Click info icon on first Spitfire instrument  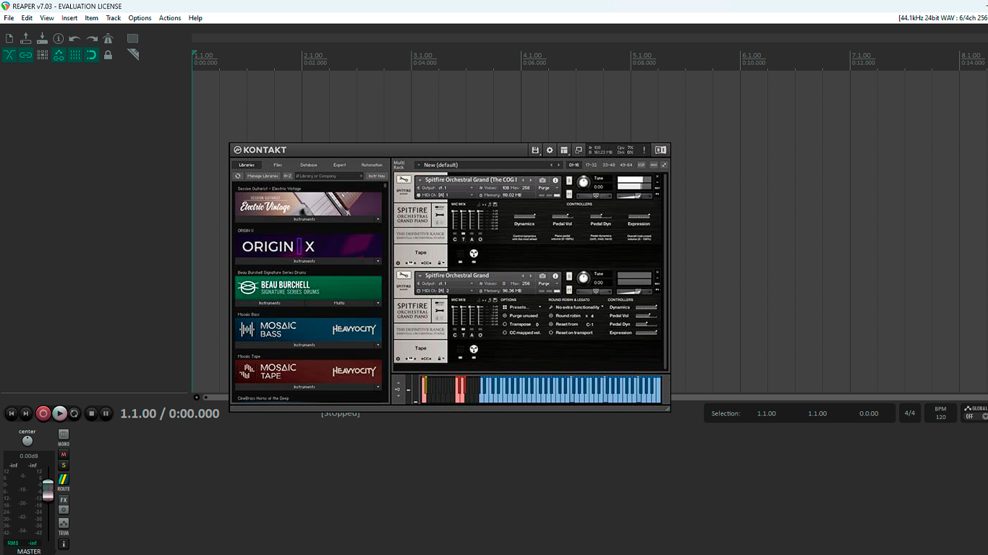(555, 180)
